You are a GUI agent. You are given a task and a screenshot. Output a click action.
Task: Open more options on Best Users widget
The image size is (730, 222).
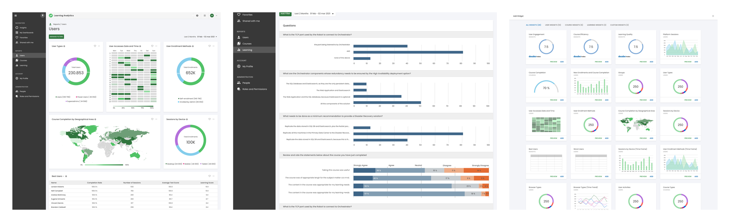click(213, 176)
